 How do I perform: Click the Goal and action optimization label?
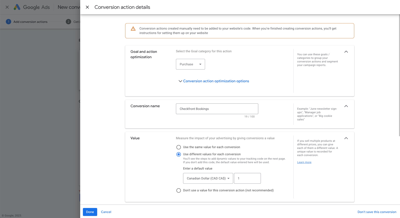(x=144, y=54)
